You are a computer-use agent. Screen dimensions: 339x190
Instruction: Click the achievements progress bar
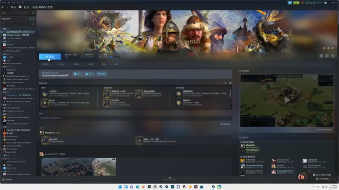tap(114, 57)
